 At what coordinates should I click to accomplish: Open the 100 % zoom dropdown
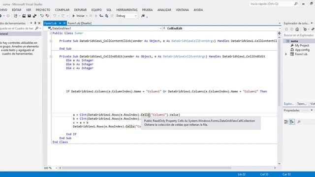point(57,168)
